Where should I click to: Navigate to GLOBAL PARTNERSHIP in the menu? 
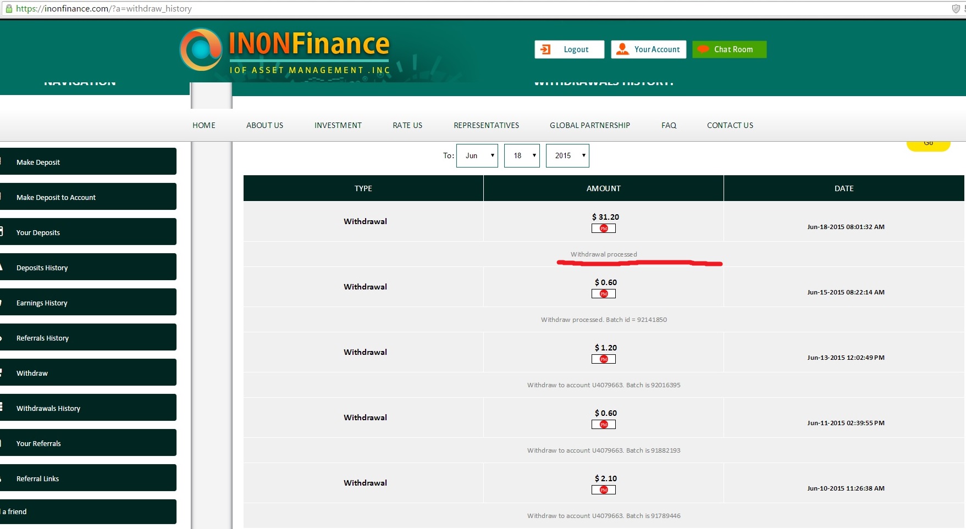tap(590, 125)
